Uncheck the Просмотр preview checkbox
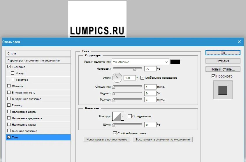 [x=213, y=76]
